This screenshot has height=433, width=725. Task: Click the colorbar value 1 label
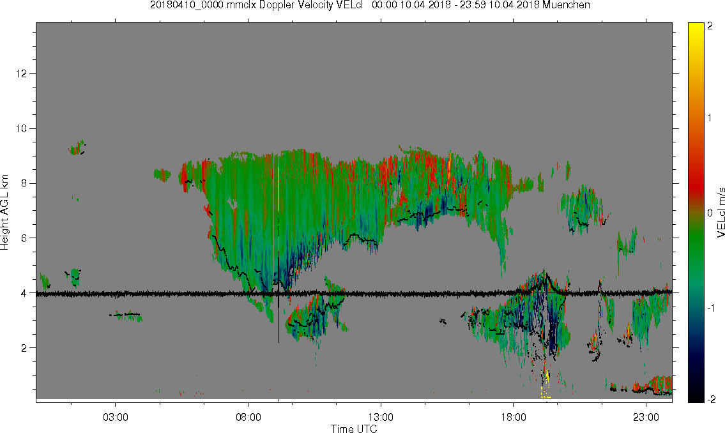tap(710, 118)
